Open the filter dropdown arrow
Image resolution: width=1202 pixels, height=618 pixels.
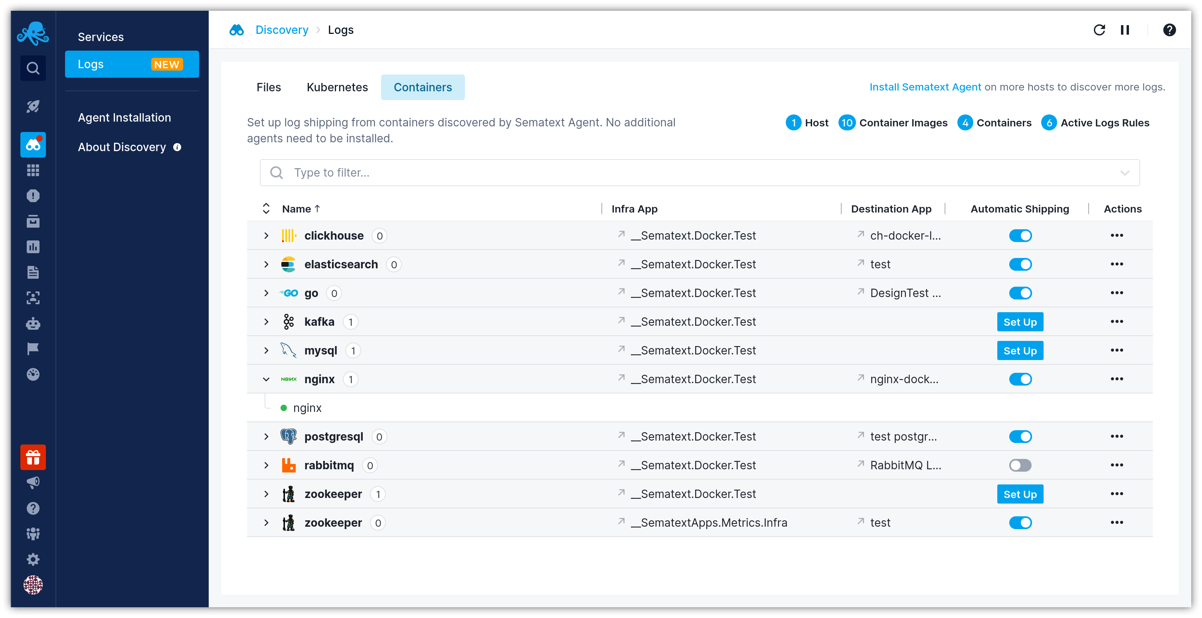[1125, 173]
